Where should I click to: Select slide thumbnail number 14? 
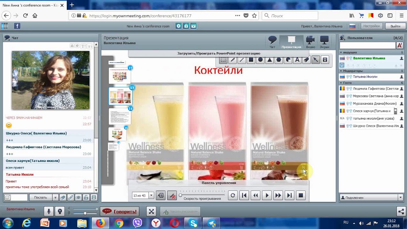pos(120,116)
